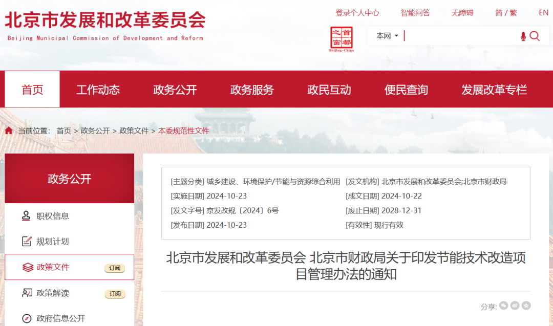The image size is (553, 326).
Task: Toggle 简/繁 character display mode
Action: pyautogui.click(x=506, y=13)
